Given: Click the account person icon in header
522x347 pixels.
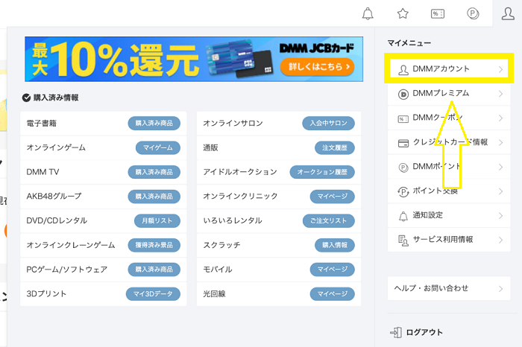Looking at the screenshot, I should (508, 13).
